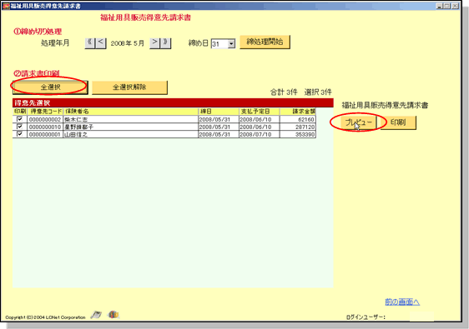Click the 得意先コード column header
The image size is (469, 329).
pos(45,112)
